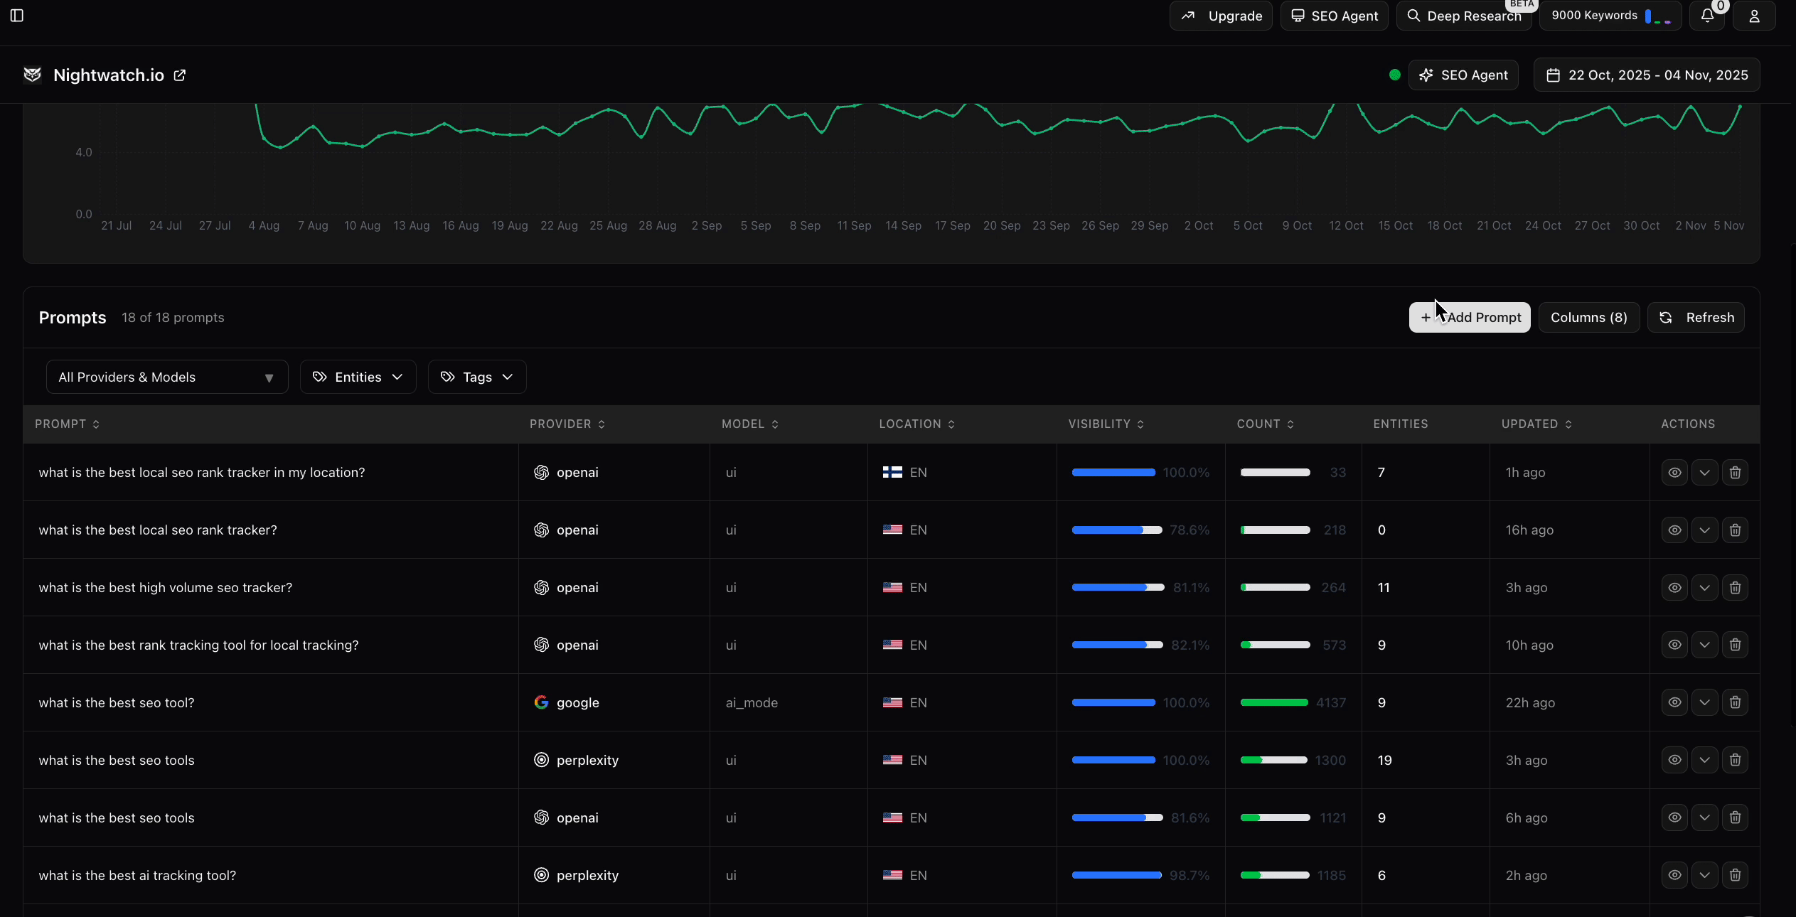
Task: Delete 'best high volume seo tracker?' prompt
Action: [1735, 587]
